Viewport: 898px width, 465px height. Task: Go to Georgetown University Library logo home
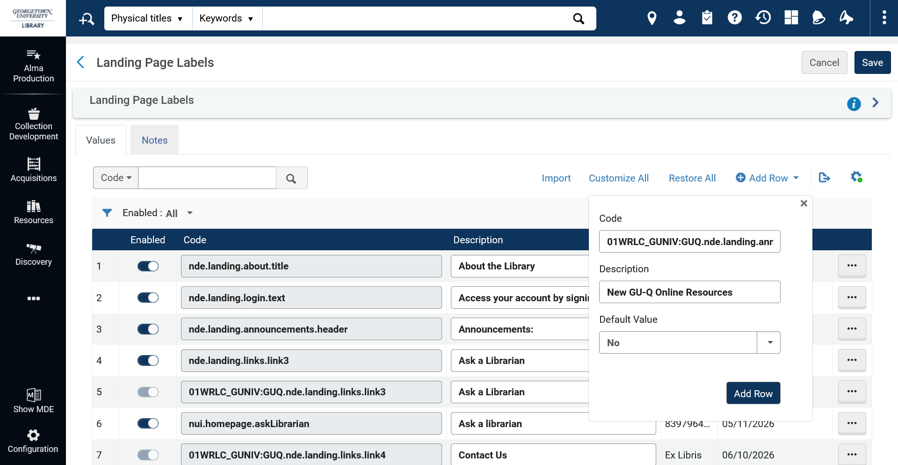[x=33, y=18]
